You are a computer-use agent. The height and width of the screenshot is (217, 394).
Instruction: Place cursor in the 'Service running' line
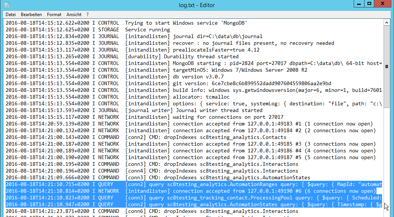tap(147, 30)
